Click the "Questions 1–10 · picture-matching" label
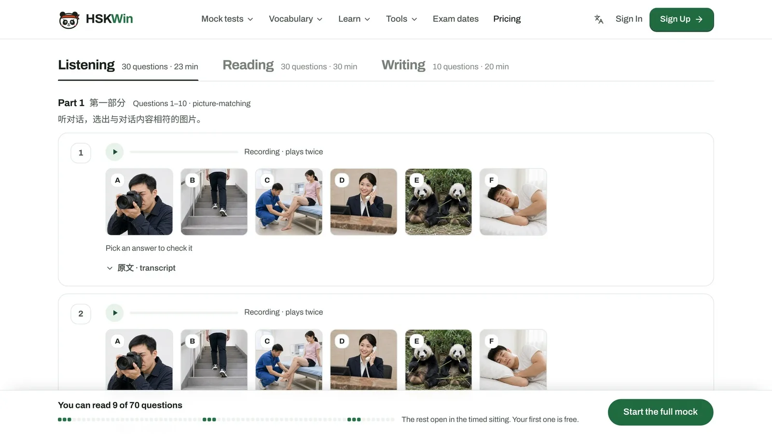772x434 pixels. (192, 104)
